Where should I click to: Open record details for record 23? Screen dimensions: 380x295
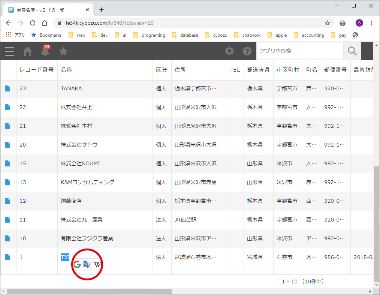tap(7, 88)
